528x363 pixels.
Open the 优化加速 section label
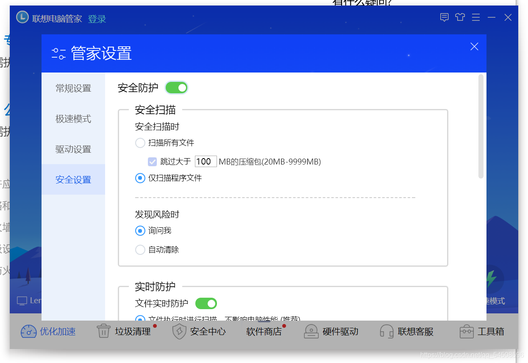tap(58, 332)
